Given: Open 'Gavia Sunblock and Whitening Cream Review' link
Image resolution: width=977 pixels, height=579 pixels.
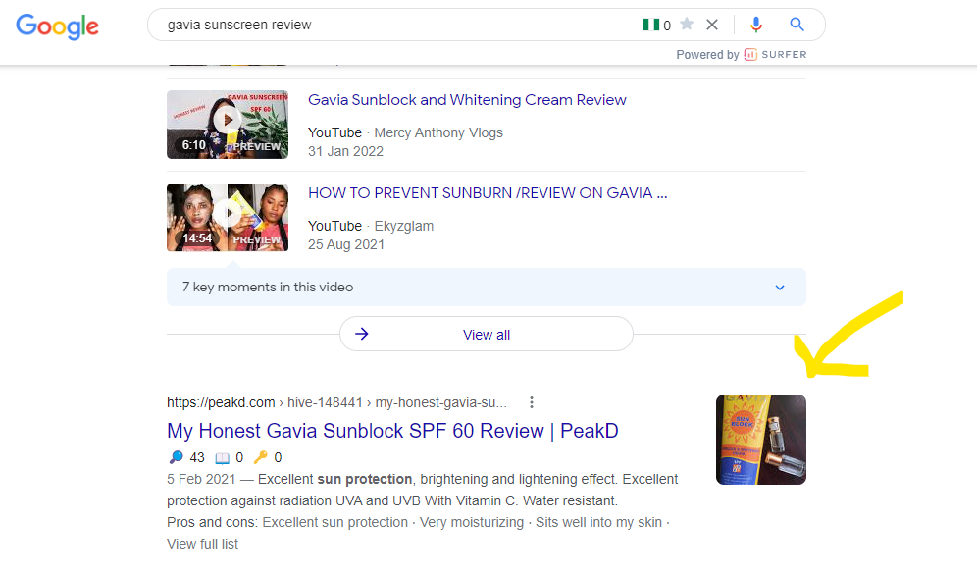Looking at the screenshot, I should pos(467,100).
